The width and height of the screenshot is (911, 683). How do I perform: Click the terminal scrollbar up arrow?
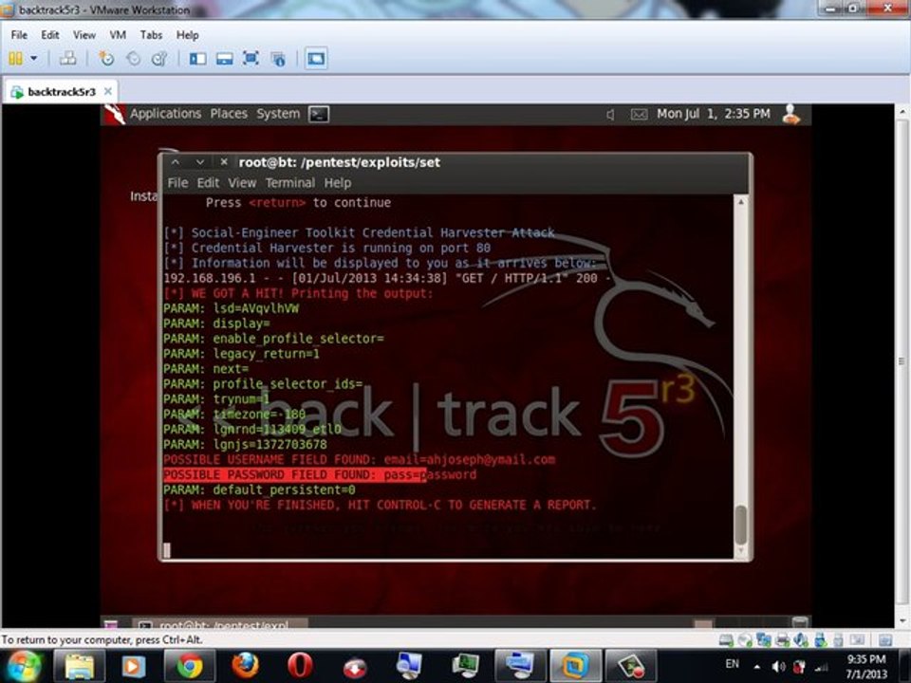click(741, 201)
